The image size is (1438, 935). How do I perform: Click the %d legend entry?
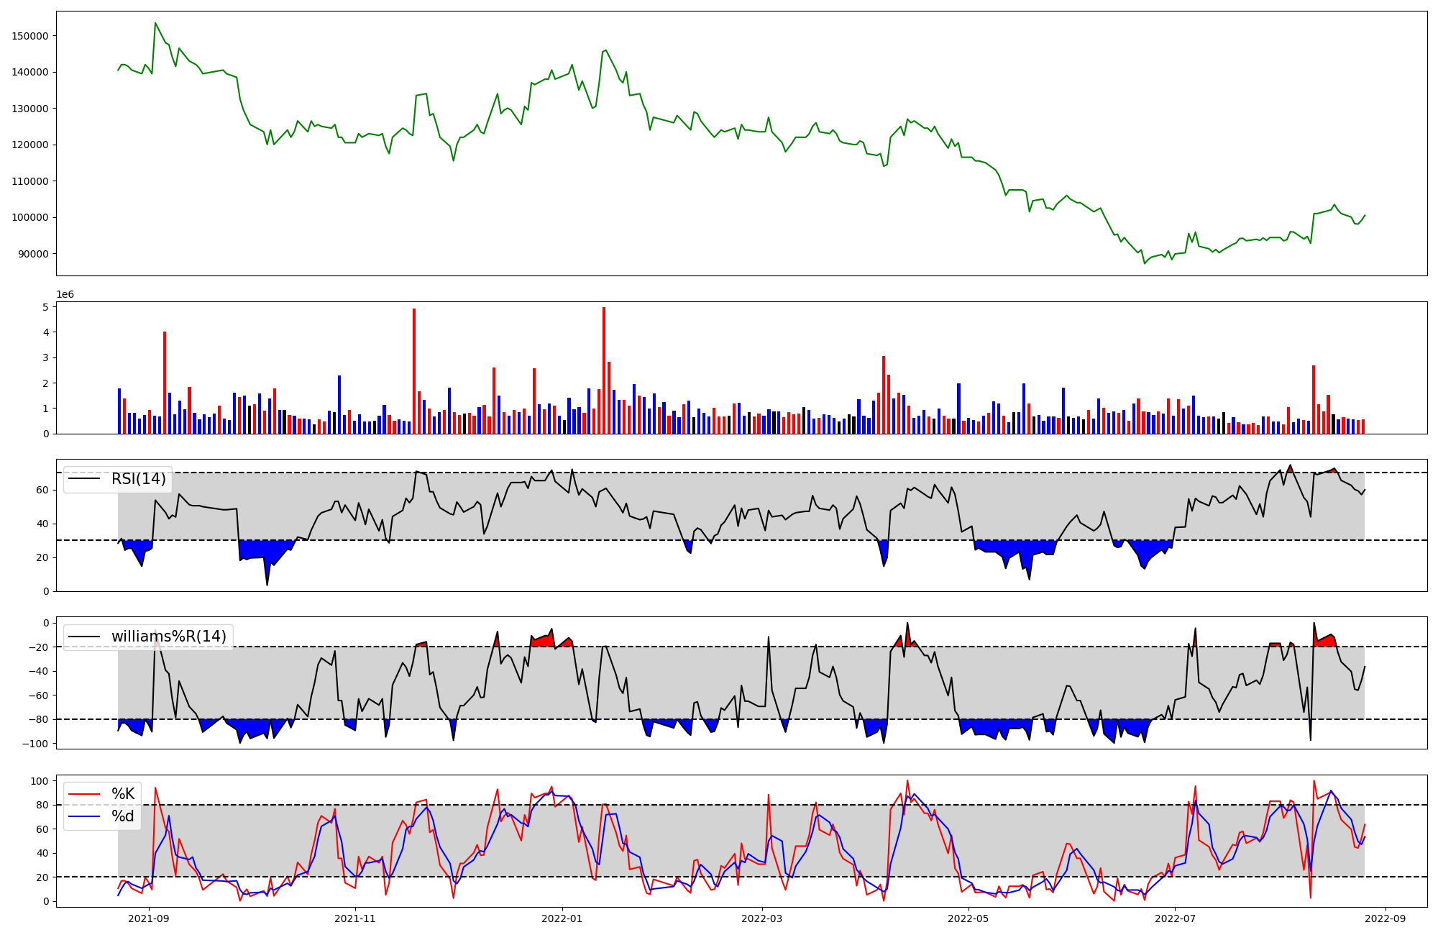123,816
